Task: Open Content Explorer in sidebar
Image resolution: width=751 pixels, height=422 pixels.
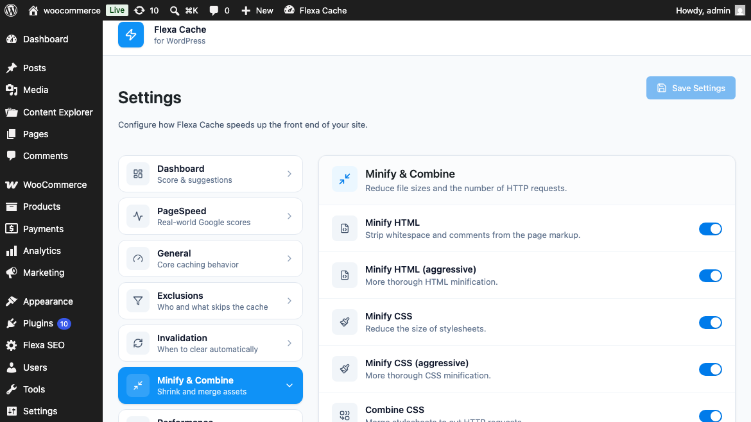Action: click(51, 112)
